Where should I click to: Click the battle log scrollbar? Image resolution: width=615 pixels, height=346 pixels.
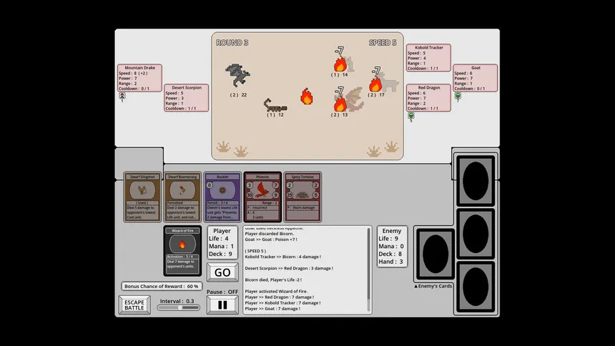coord(369,270)
